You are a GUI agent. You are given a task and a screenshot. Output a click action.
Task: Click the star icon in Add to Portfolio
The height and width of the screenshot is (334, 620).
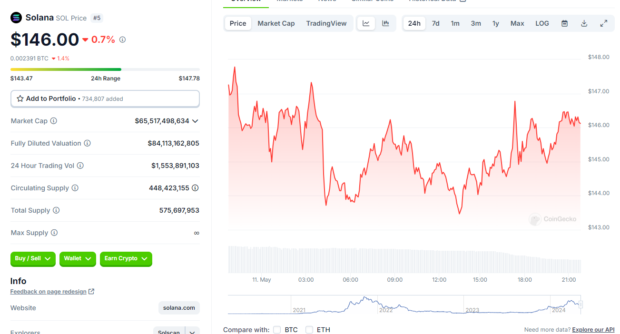point(20,98)
